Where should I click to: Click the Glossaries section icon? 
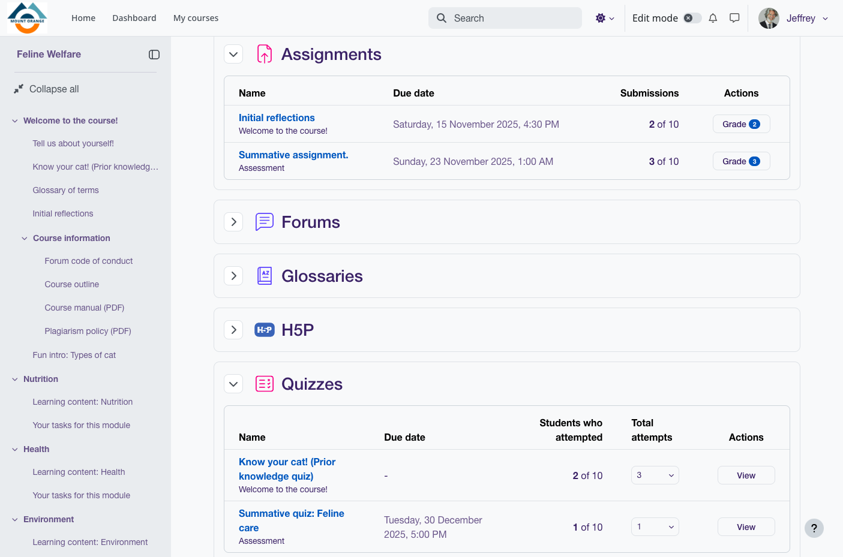pos(265,276)
